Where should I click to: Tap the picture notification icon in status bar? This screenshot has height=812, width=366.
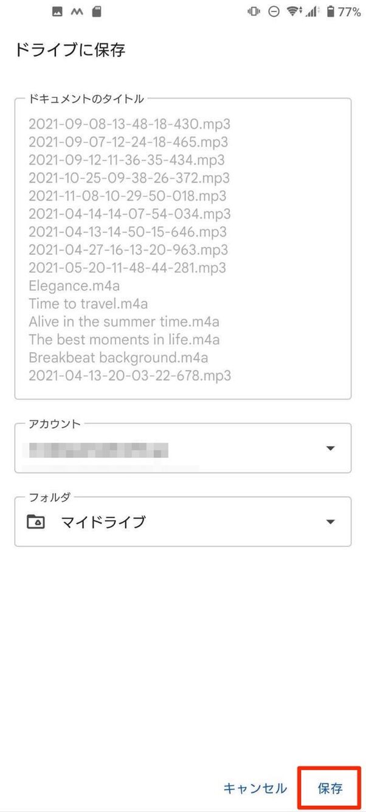coord(57,12)
